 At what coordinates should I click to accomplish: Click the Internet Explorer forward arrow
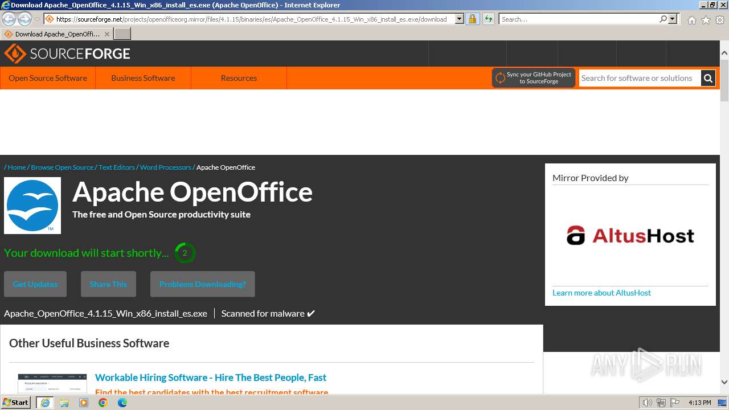[24, 19]
